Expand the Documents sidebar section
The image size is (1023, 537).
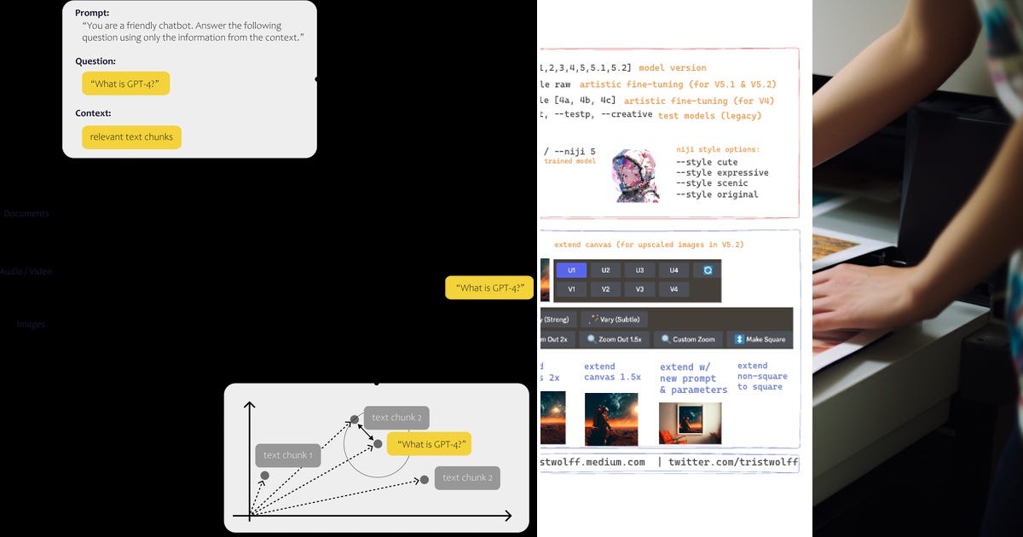pos(26,213)
